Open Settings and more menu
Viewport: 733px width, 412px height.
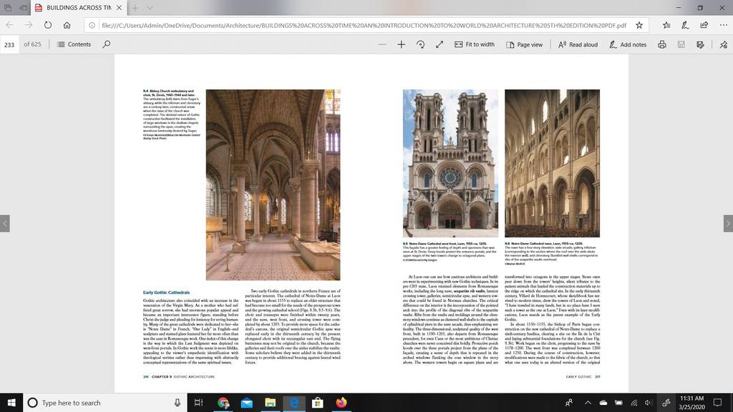[x=723, y=25]
